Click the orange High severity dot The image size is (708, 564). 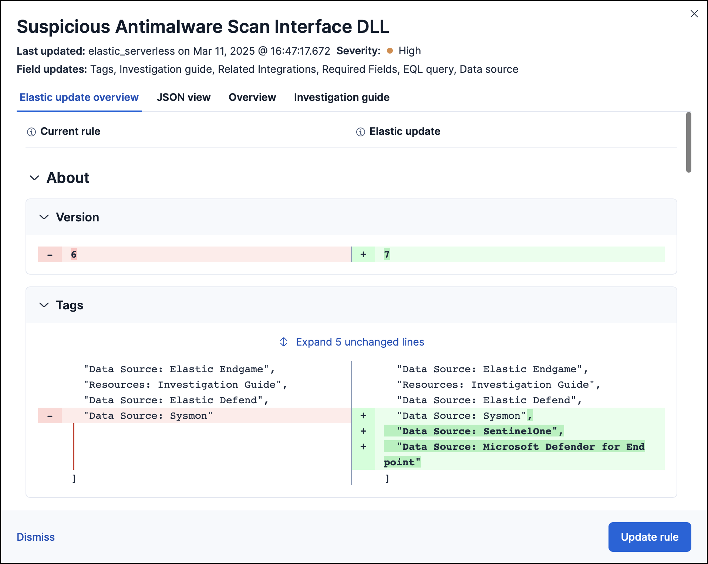(390, 51)
